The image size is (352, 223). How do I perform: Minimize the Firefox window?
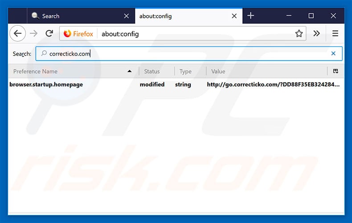[289, 16]
